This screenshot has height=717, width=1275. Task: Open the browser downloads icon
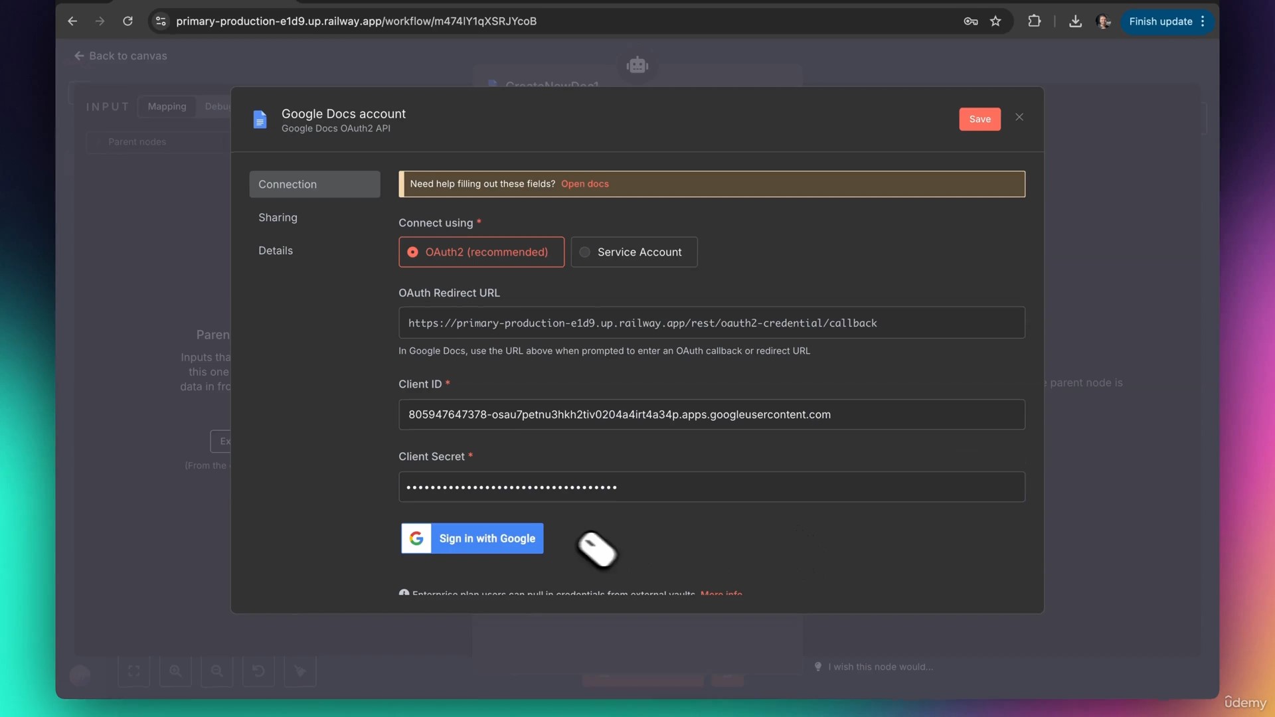(x=1075, y=21)
